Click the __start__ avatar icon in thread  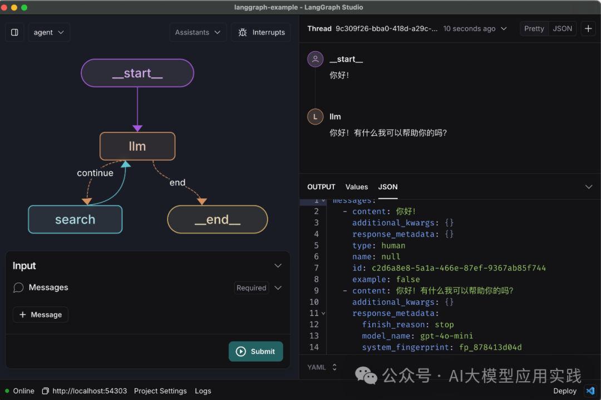point(316,58)
